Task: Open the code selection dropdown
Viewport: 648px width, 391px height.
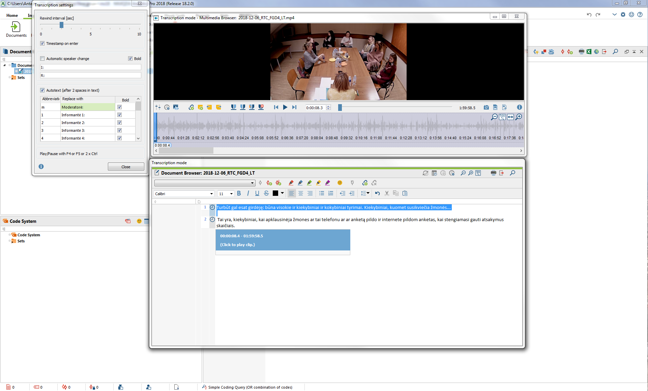Action: [252, 183]
